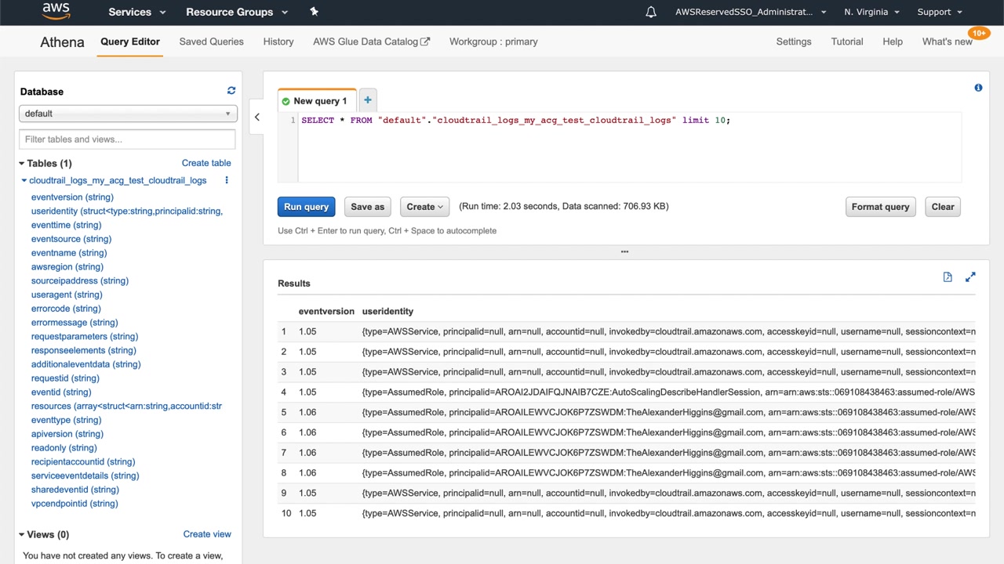Collapse the Tables section
This screenshot has width=1004, height=564.
click(22, 164)
